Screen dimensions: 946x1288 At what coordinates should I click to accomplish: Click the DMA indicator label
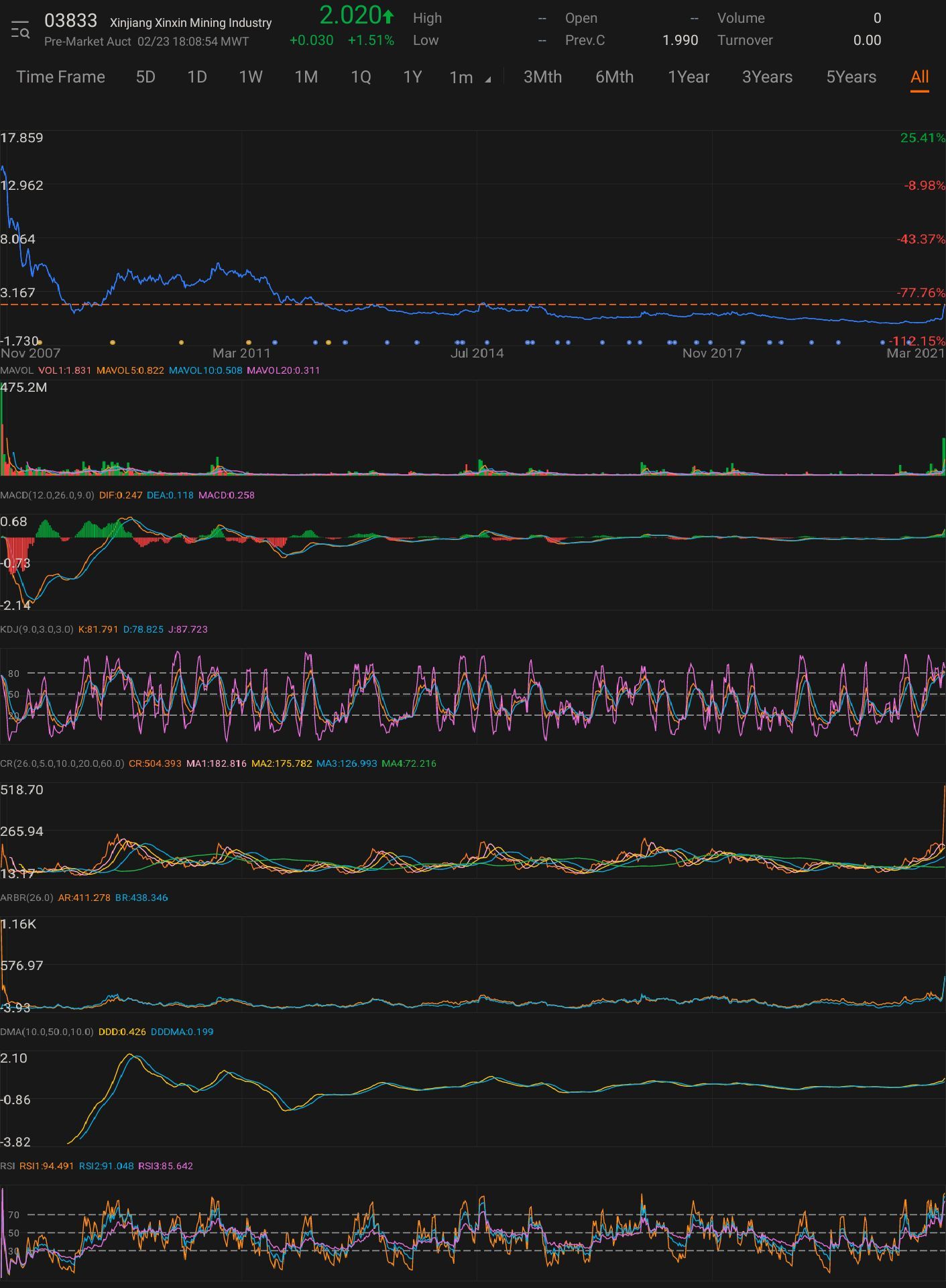click(x=47, y=1032)
